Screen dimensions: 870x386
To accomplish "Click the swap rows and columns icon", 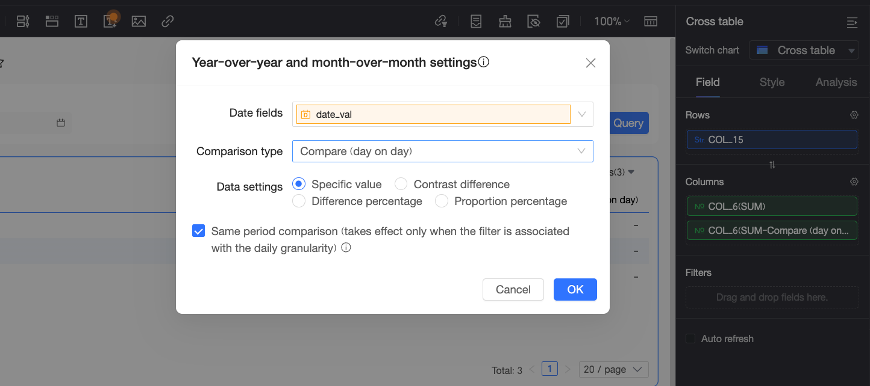I will (x=772, y=165).
